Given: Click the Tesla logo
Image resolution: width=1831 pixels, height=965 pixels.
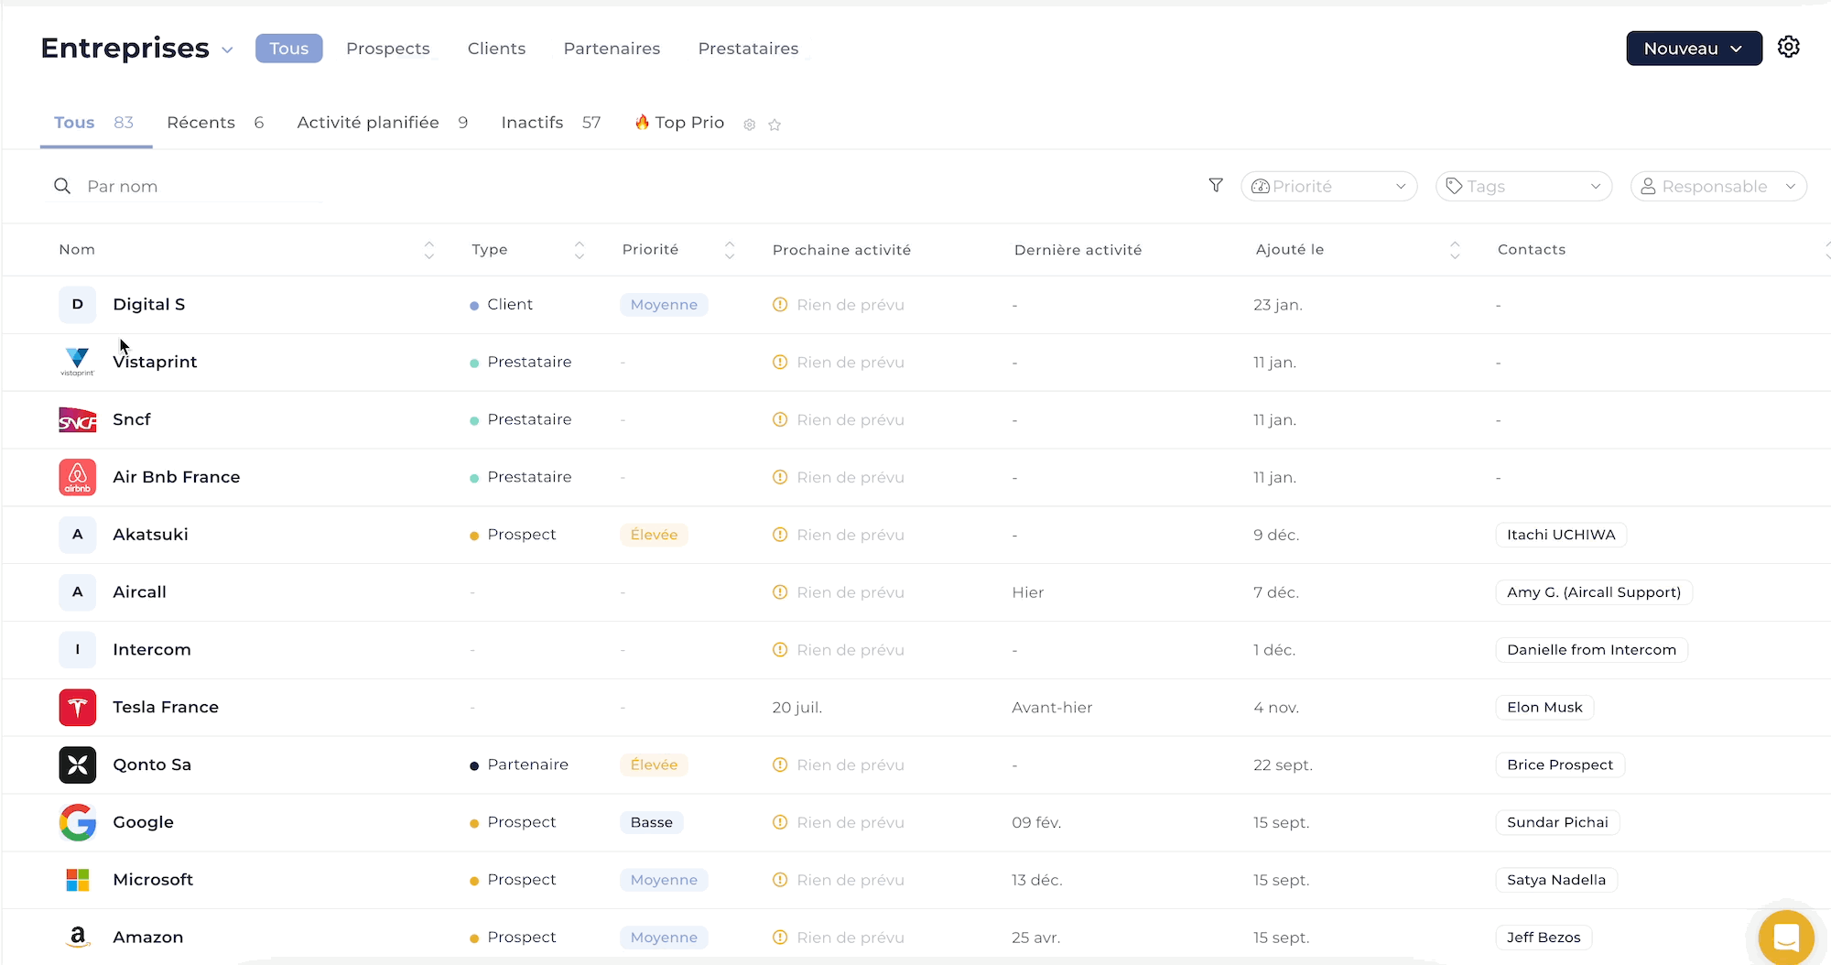Looking at the screenshot, I should (x=78, y=707).
